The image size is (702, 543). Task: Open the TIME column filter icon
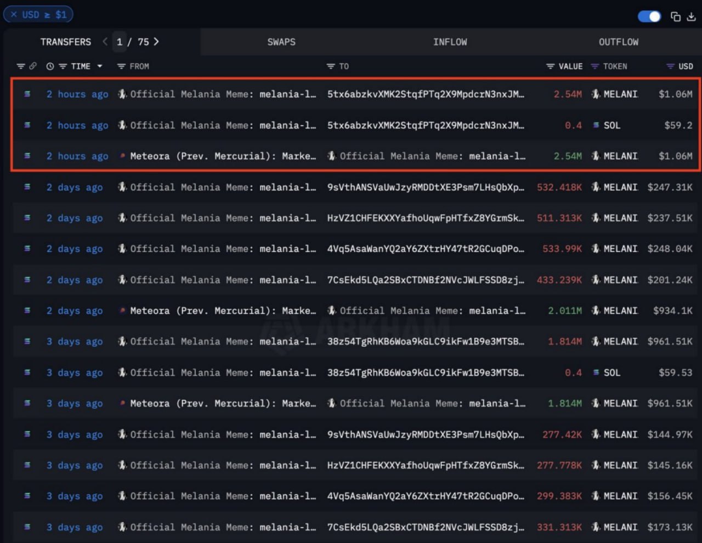pos(63,66)
